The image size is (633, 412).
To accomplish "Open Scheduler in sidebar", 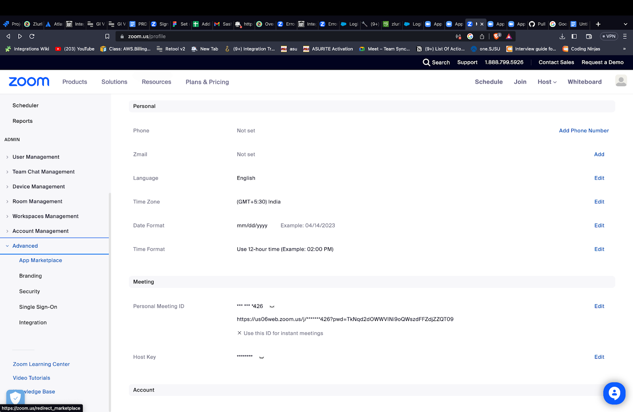I will click(25, 106).
